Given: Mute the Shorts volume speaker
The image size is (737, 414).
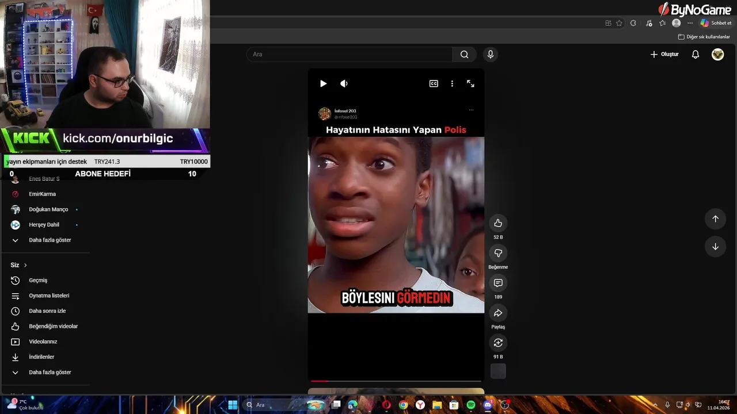Looking at the screenshot, I should (344, 83).
